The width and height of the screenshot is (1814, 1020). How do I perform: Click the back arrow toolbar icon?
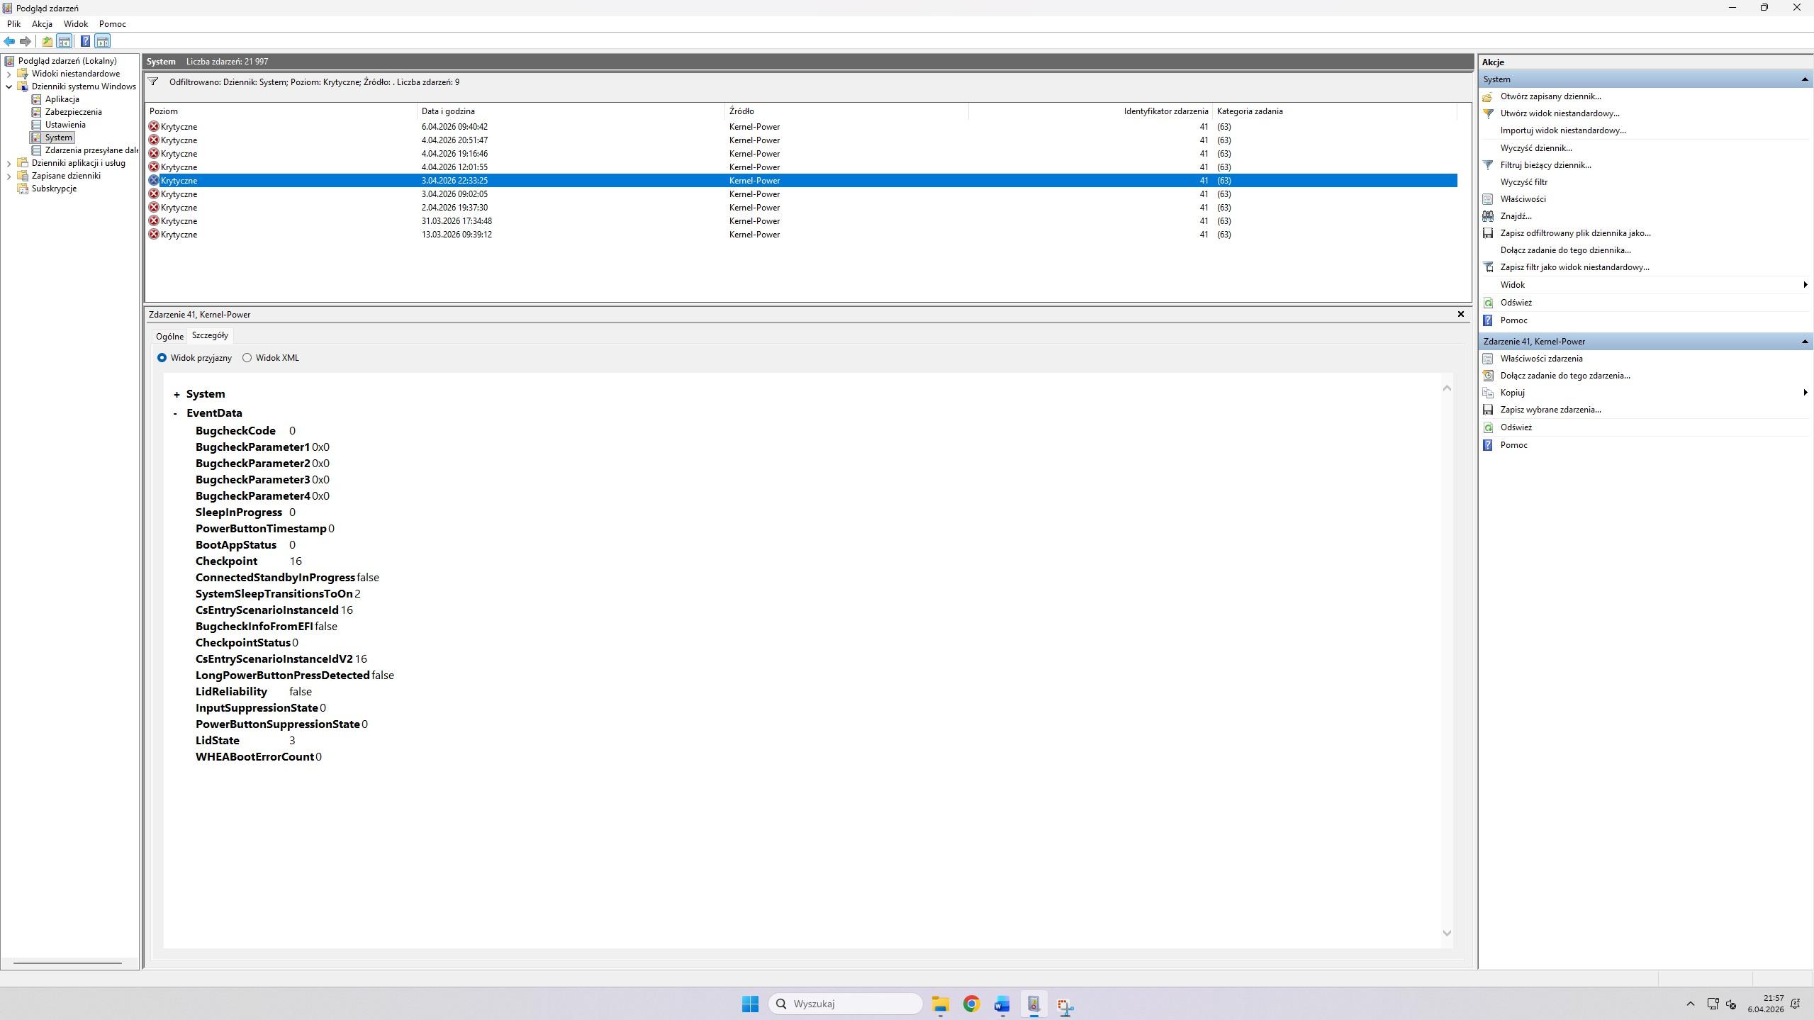(x=9, y=41)
